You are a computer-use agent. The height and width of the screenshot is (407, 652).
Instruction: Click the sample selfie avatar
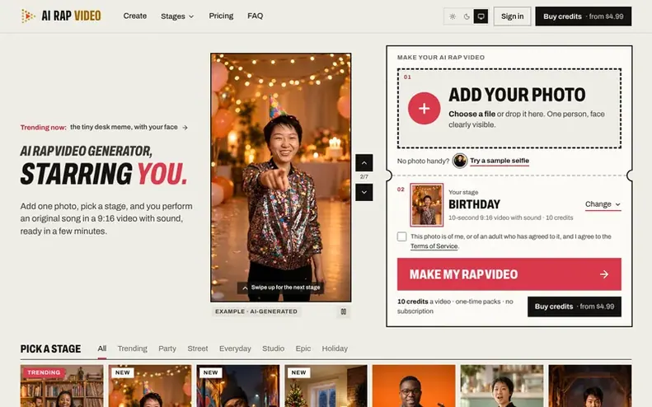[460, 161]
